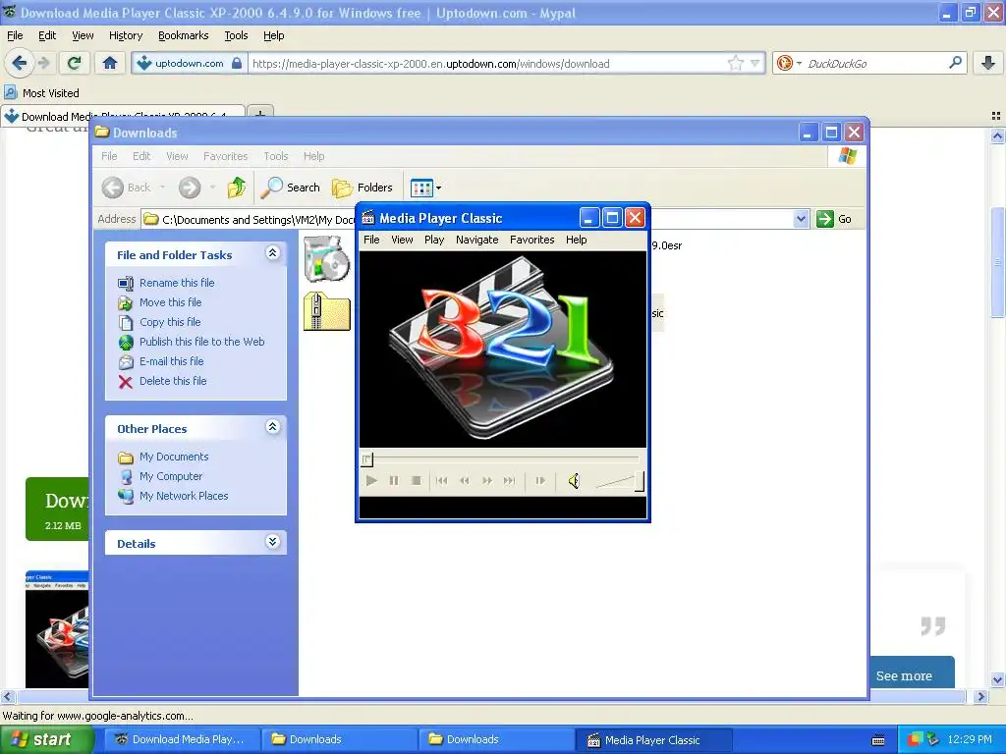Screen dimensions: 1006x754
Task: Click the volume slider in Media Player Classic
Action: pyautogui.click(x=619, y=481)
